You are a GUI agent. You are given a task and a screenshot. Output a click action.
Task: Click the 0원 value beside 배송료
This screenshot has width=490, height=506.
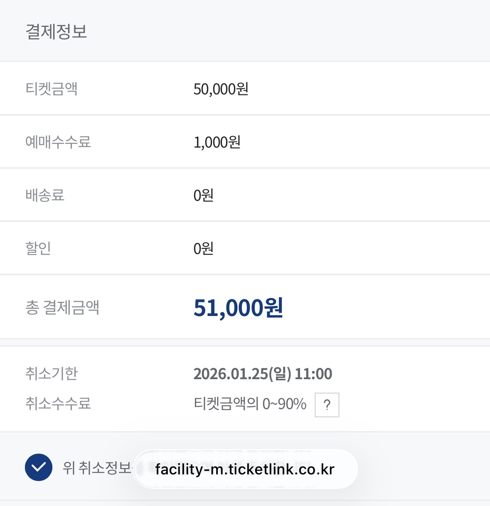203,195
